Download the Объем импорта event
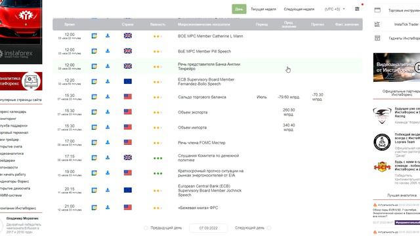 [108, 127]
